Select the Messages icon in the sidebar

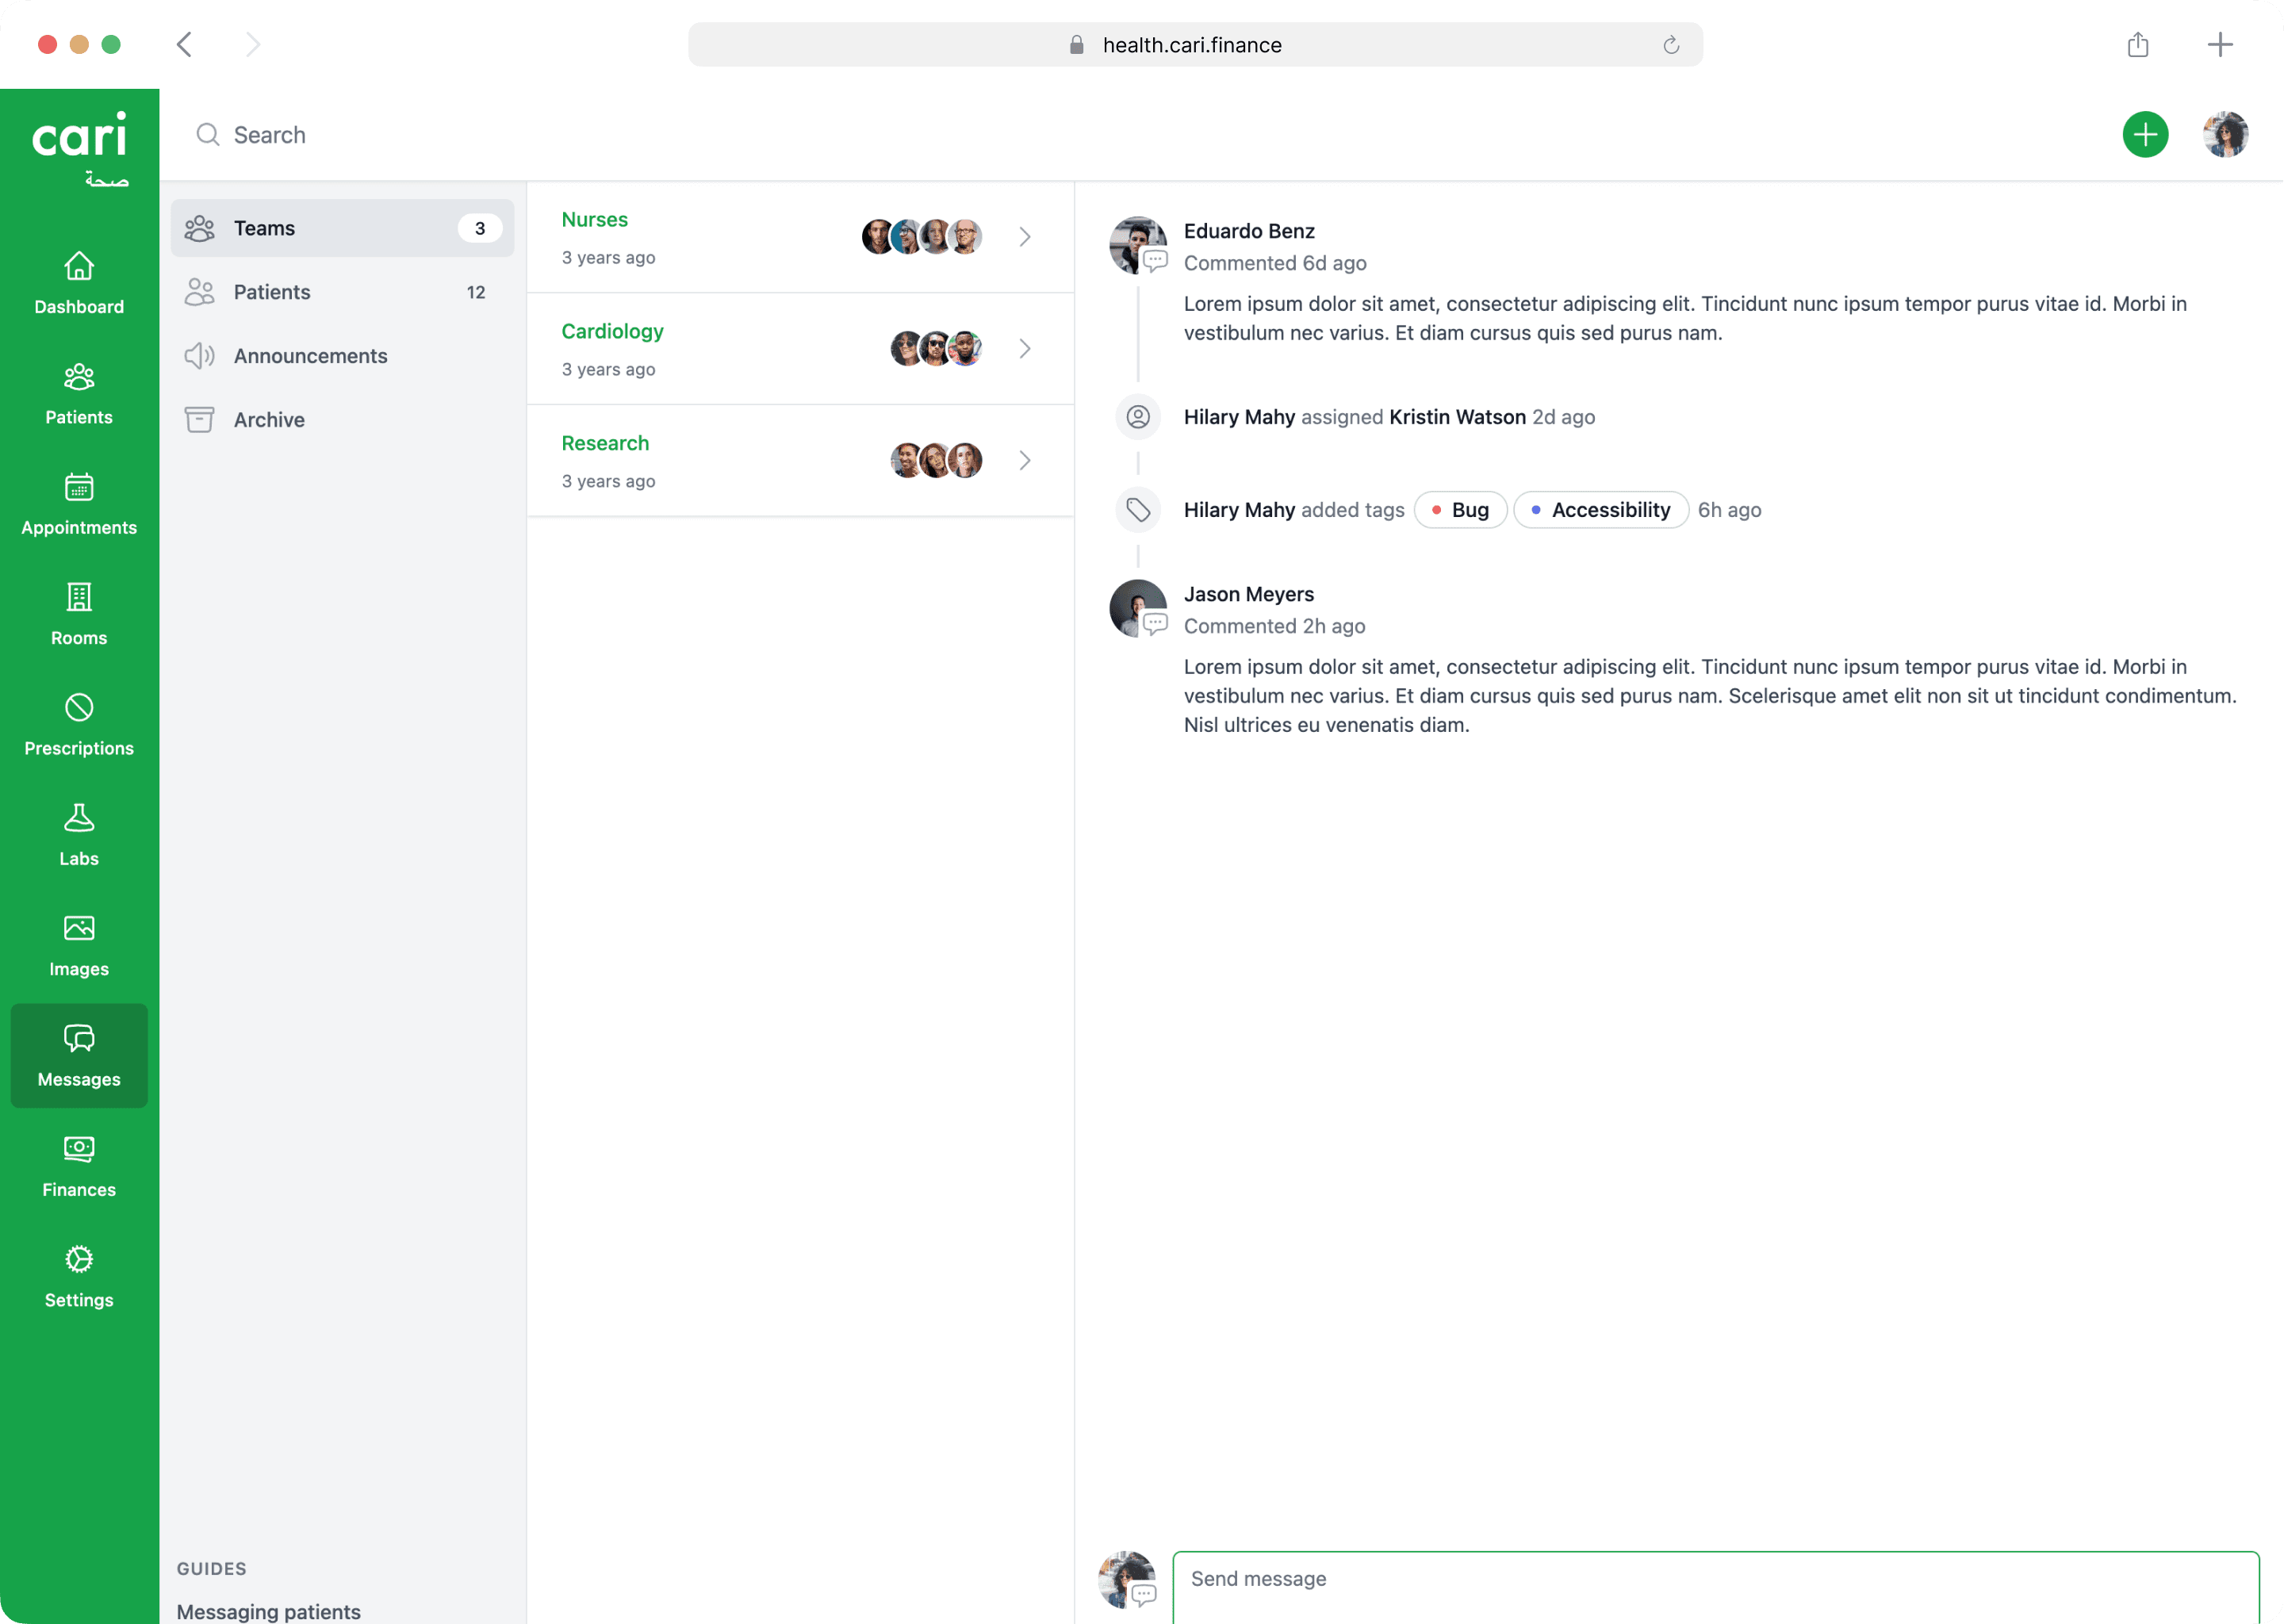point(78,1055)
